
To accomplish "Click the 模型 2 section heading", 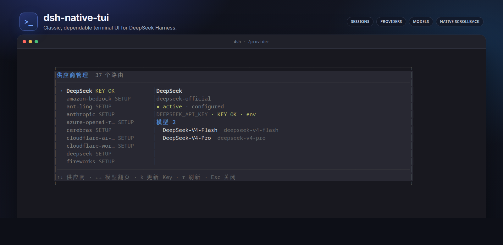I will tap(166, 122).
